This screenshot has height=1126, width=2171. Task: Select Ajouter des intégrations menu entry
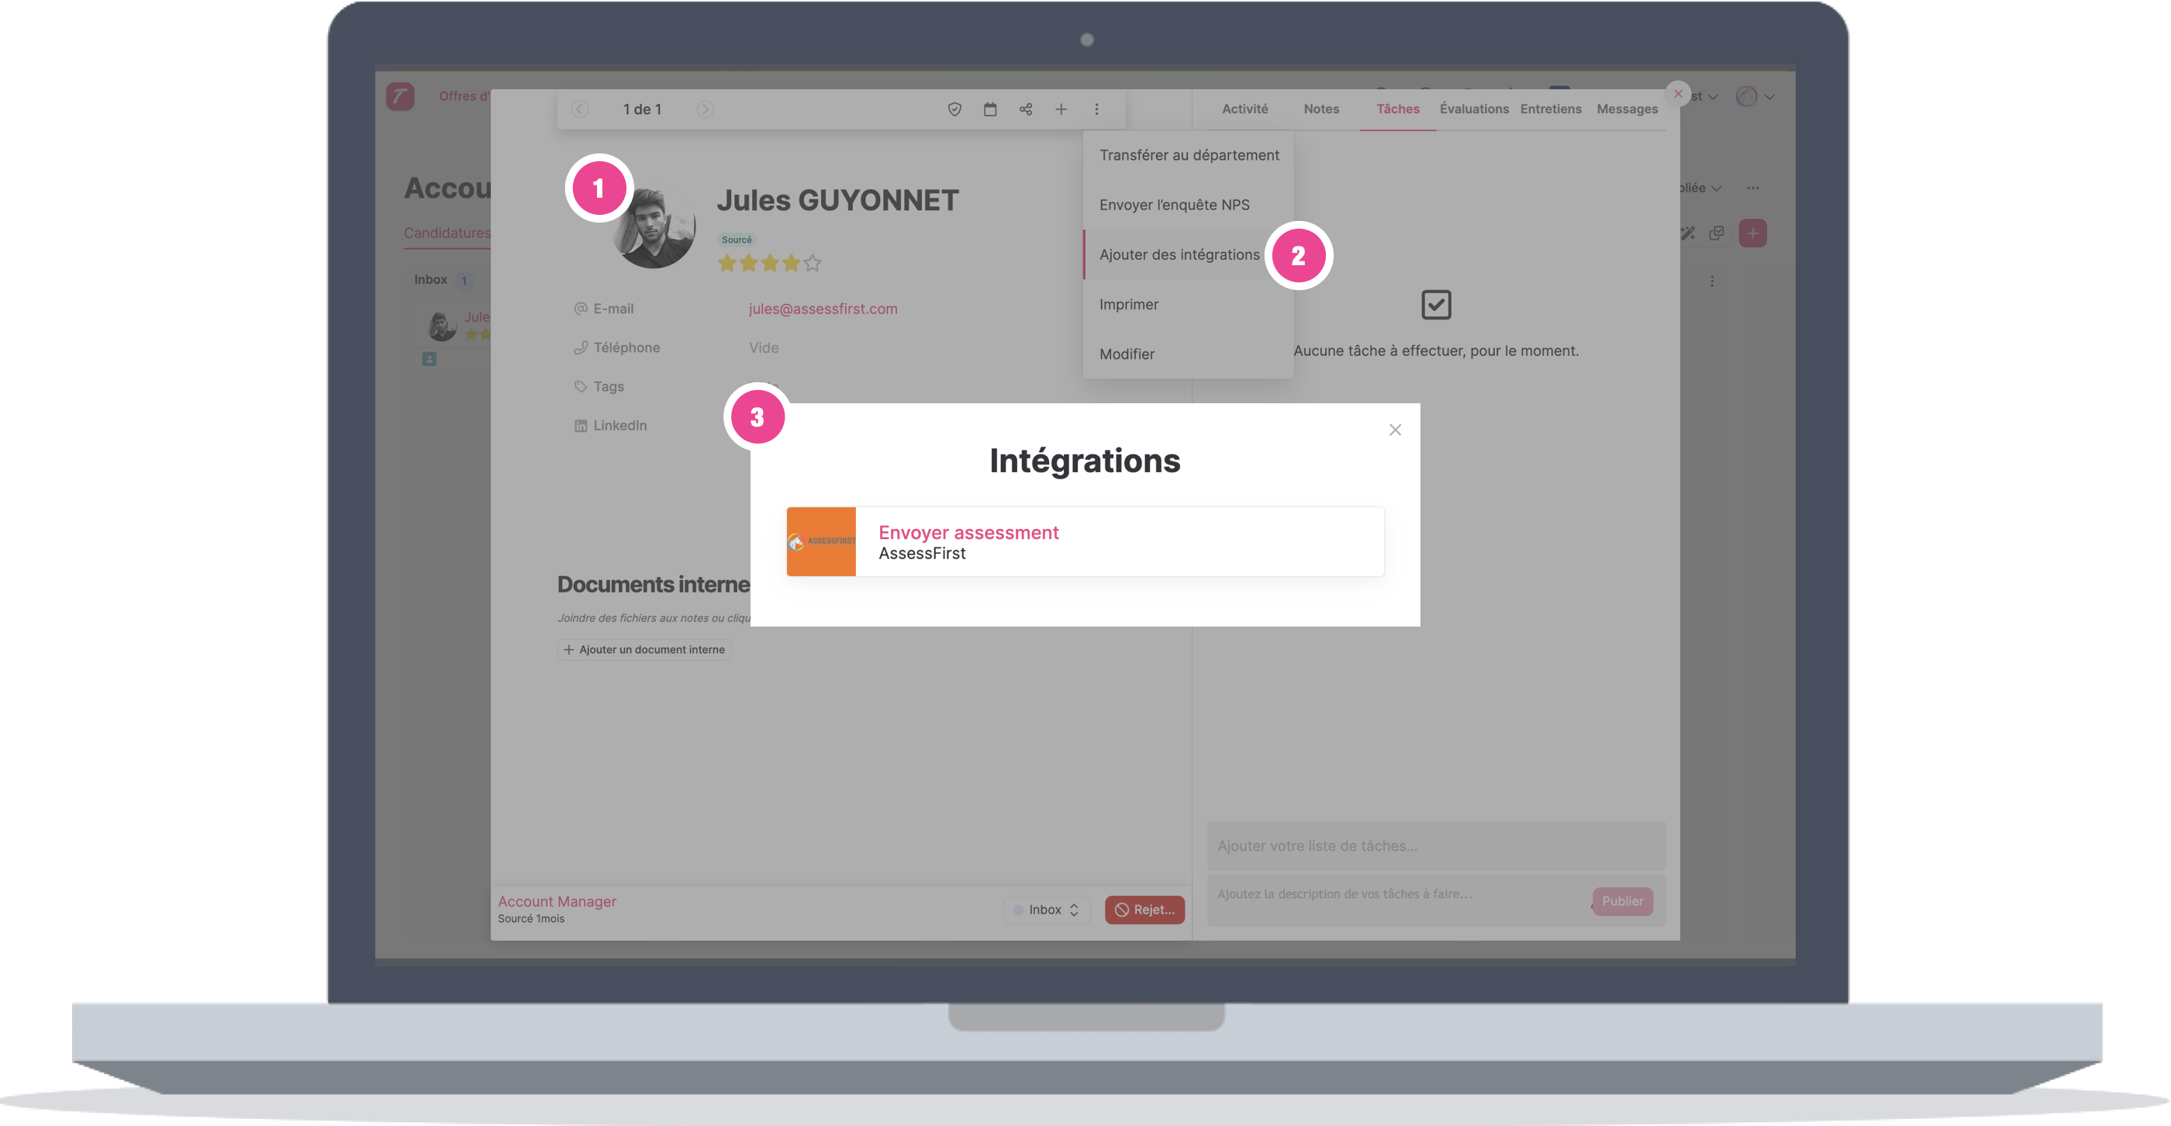click(1179, 254)
